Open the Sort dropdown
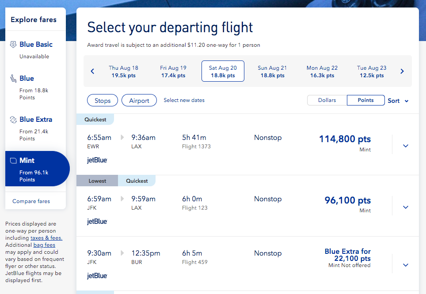This screenshot has width=426, height=294. [x=397, y=101]
